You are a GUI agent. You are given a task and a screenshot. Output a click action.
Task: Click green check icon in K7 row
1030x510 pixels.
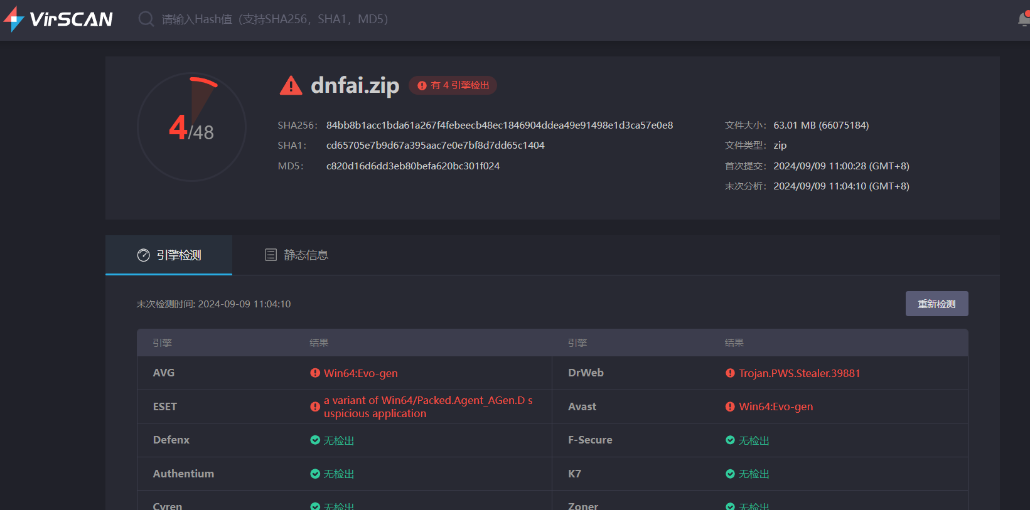tap(730, 474)
